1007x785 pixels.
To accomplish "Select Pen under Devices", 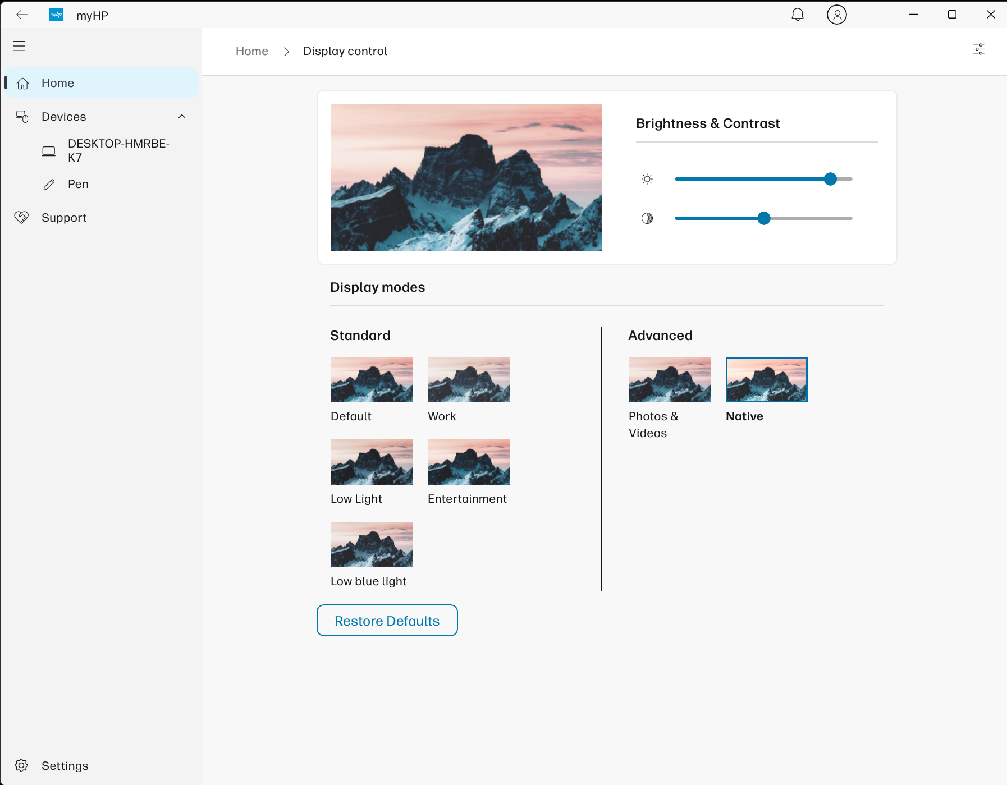I will pos(78,184).
